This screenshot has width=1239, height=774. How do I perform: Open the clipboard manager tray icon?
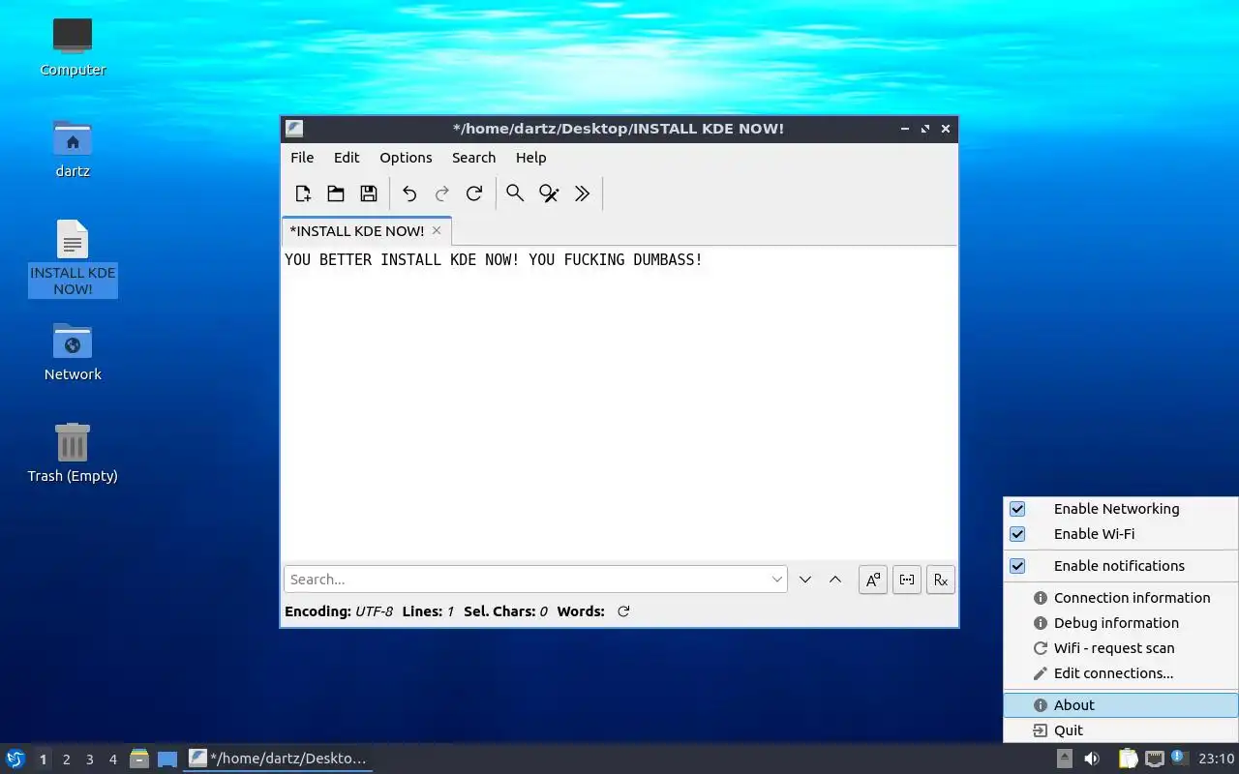point(1128,759)
